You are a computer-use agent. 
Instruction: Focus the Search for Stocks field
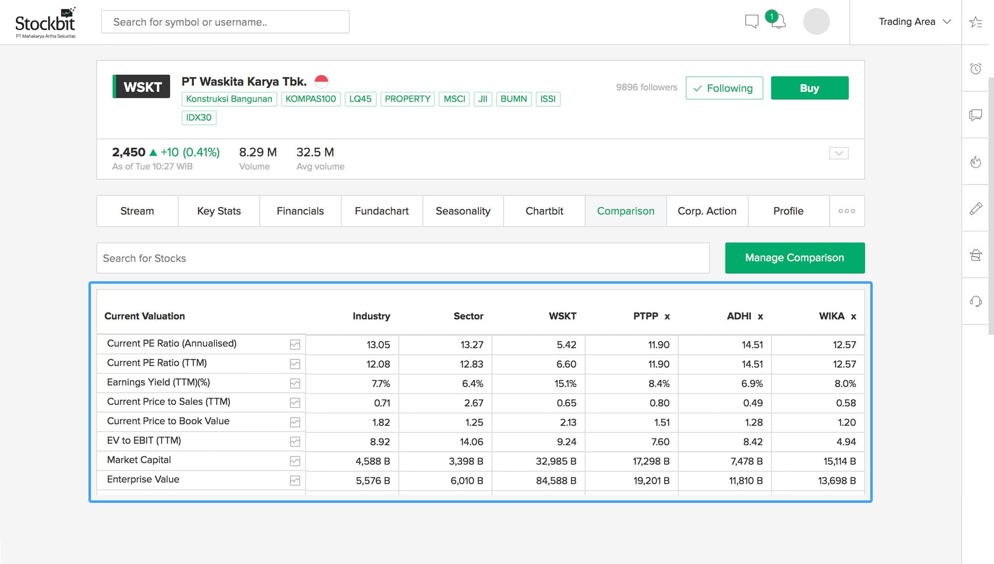click(403, 258)
